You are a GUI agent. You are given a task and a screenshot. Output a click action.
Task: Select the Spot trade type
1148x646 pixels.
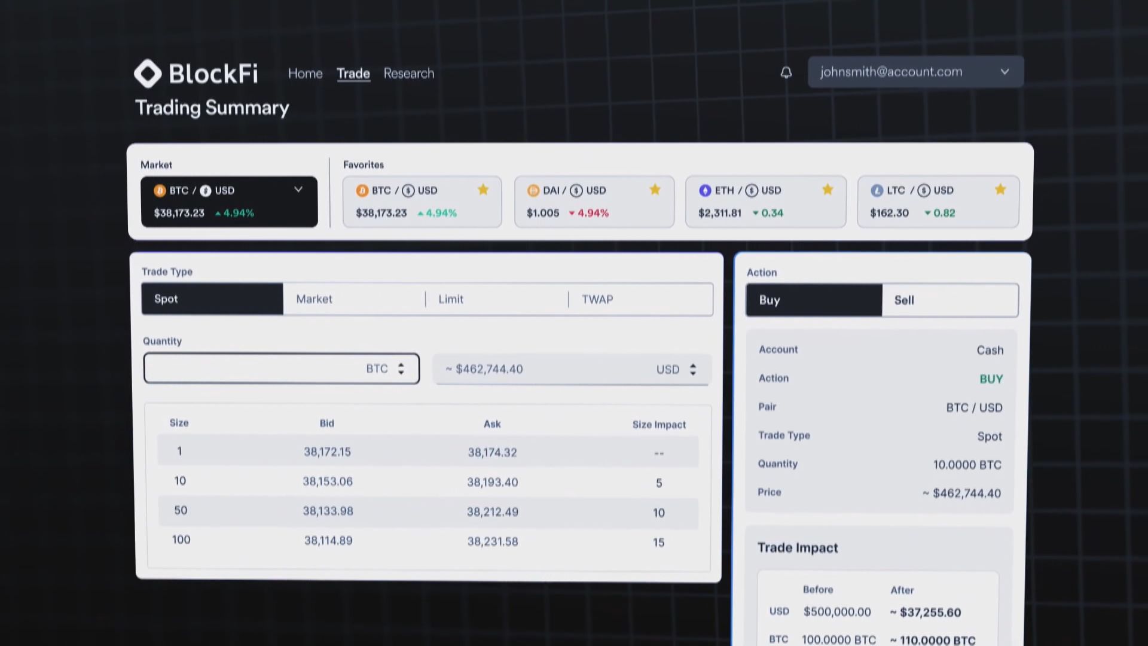(x=212, y=299)
